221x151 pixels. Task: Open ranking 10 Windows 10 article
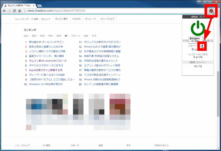(46, 84)
